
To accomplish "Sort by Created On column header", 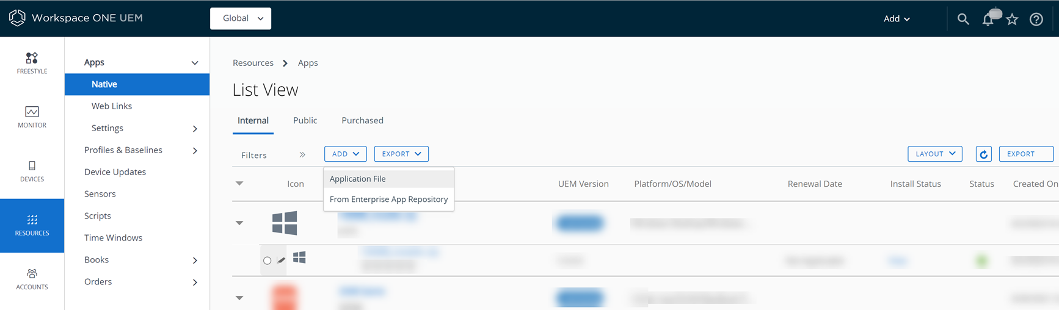I will (x=1035, y=184).
